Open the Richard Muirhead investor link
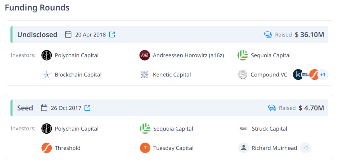Viewport: 339px width, 164px height. coord(274,148)
